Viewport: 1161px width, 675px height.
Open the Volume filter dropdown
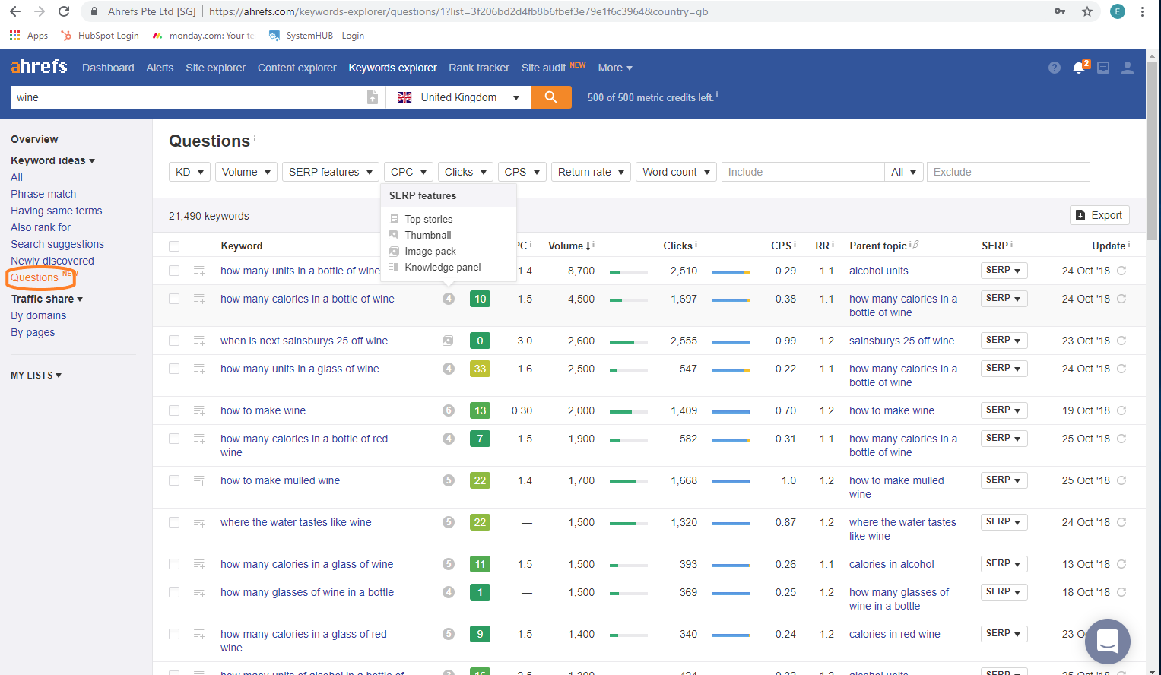tap(246, 172)
